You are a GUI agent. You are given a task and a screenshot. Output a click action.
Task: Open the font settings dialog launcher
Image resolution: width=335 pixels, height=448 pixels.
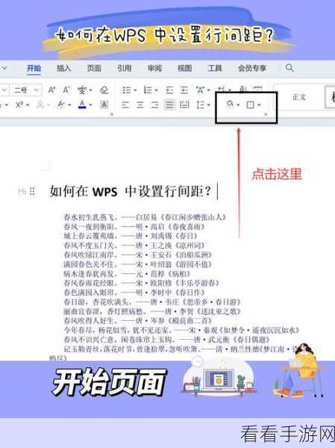point(112,114)
